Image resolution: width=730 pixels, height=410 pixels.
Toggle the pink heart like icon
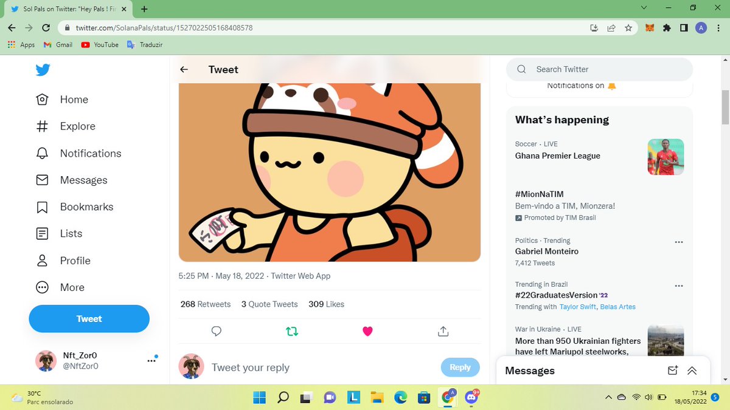(x=367, y=331)
